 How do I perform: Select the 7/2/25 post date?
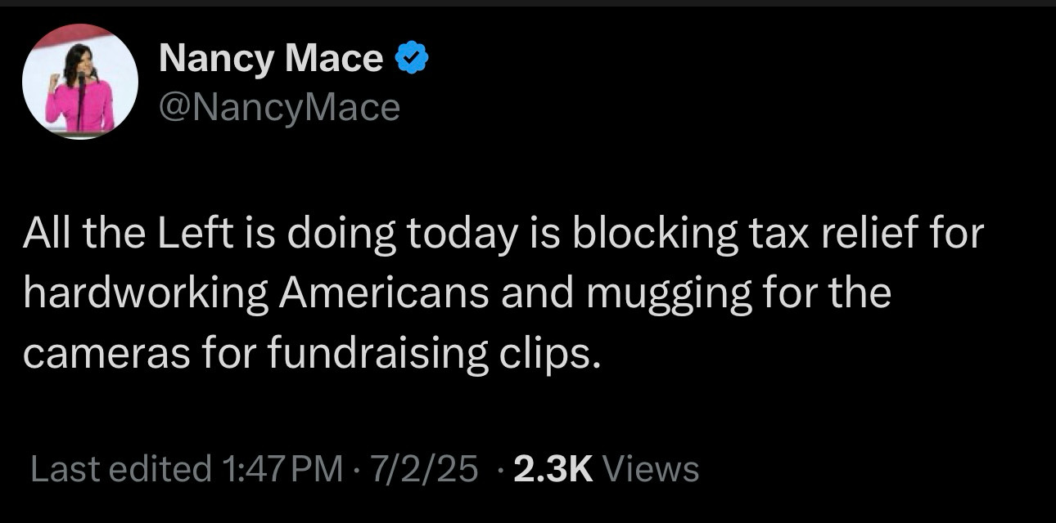pyautogui.click(x=423, y=469)
